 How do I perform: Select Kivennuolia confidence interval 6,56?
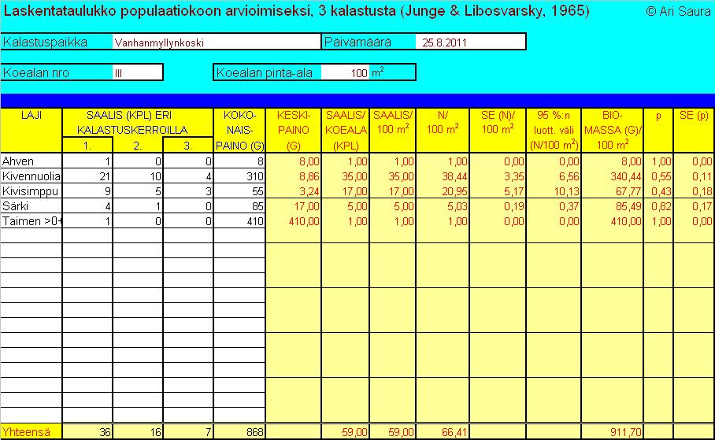tap(554, 176)
